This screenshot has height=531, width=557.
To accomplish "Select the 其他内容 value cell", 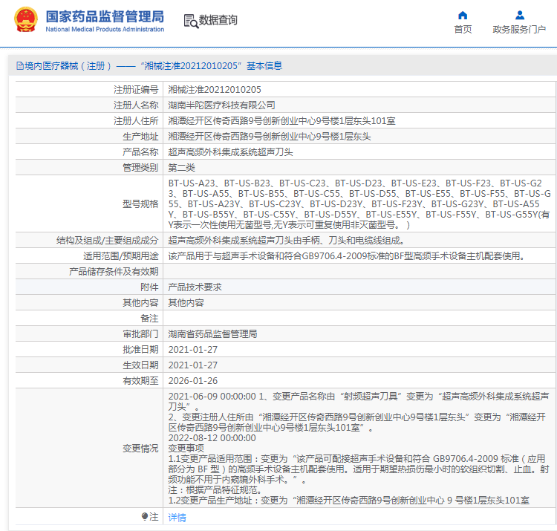I will [x=186, y=302].
